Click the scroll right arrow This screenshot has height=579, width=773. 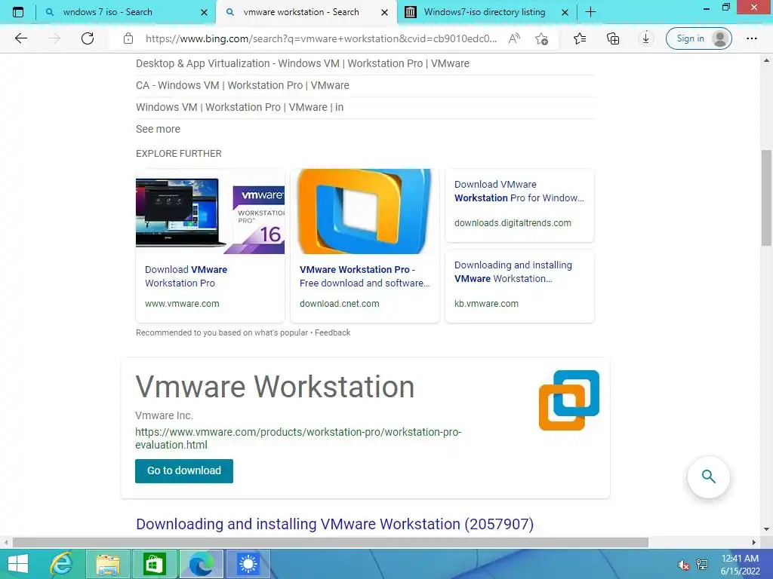[754, 542]
